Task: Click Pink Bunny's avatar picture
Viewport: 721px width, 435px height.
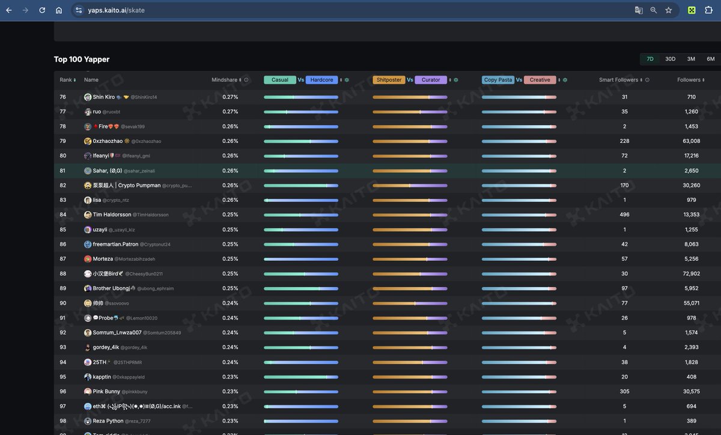Action: pyautogui.click(x=88, y=391)
